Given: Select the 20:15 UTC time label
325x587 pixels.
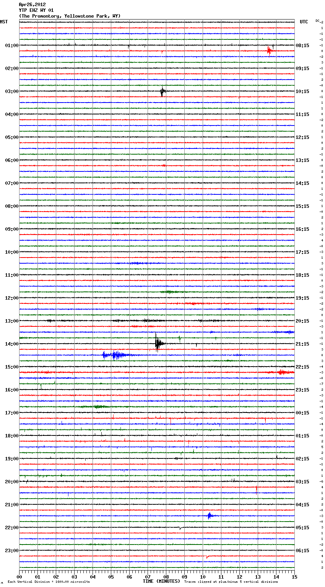Looking at the screenshot, I should point(302,321).
